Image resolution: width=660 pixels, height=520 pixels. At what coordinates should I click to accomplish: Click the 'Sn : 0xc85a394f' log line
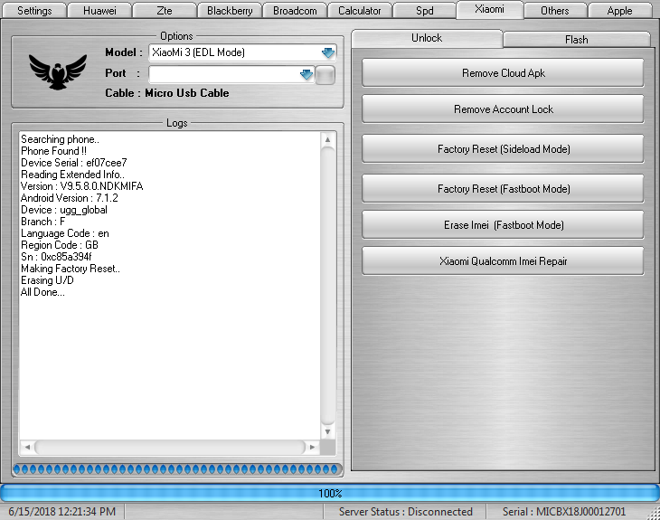[56, 257]
